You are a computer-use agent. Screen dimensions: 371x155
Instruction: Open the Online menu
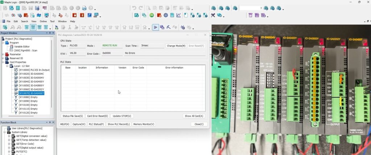(x=43, y=21)
